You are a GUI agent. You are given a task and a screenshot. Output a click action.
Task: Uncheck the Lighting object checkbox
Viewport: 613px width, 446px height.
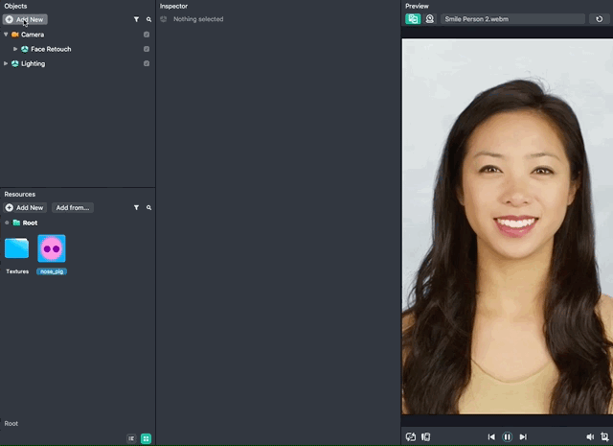[147, 63]
